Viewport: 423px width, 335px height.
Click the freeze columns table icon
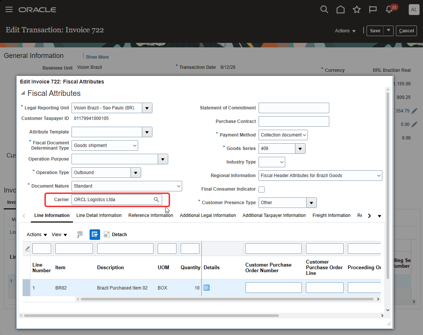pos(79,235)
